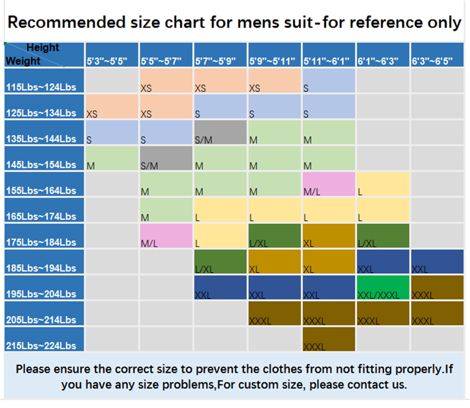Click the gray S/M cell in the 145Lbs~154Lbs row
The image size is (470, 408).
pos(166,158)
